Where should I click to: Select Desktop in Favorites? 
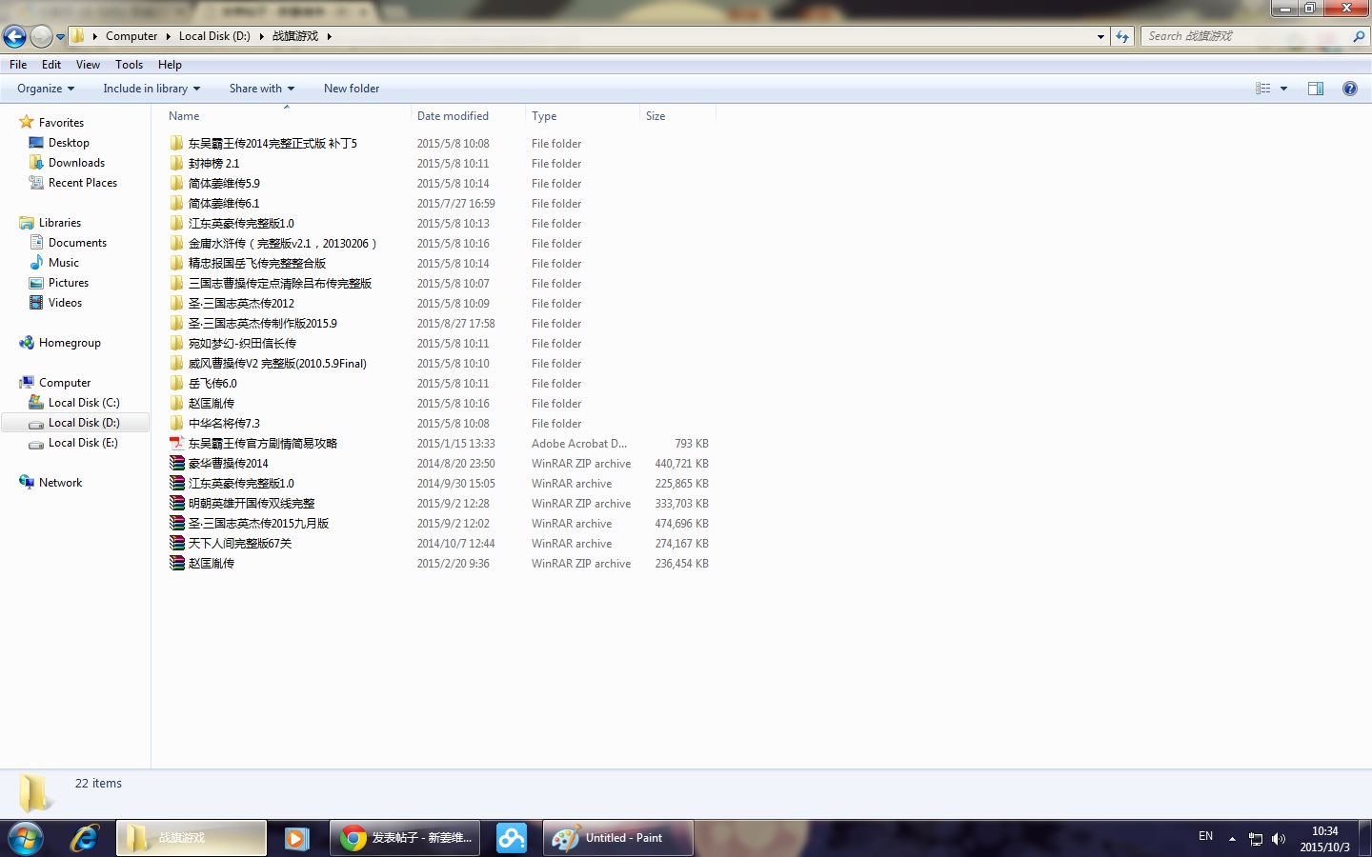[x=69, y=143]
